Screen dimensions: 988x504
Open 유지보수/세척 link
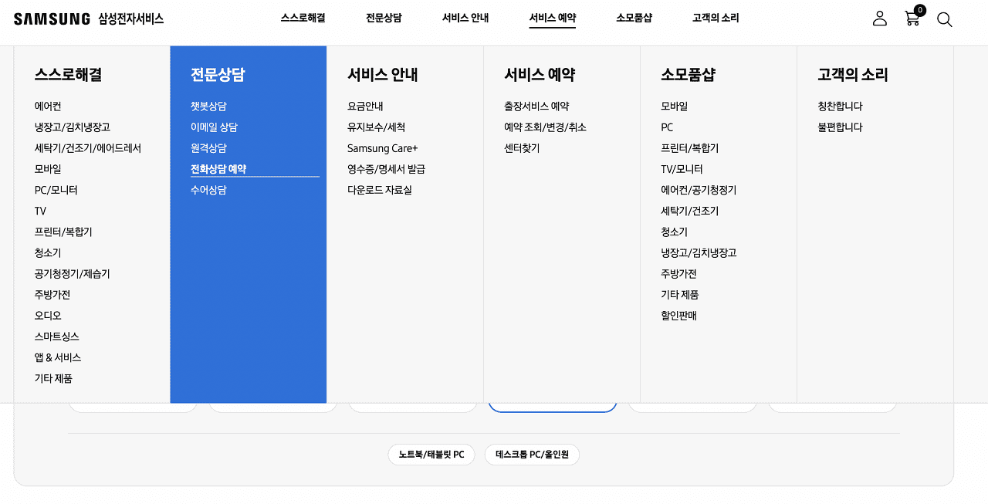point(376,127)
